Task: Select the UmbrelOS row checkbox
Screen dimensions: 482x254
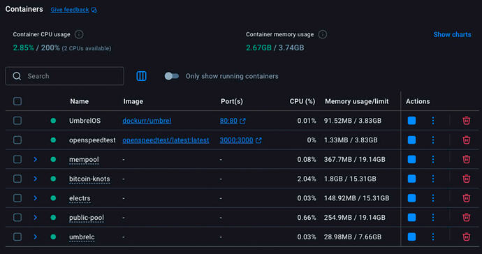Action: pyautogui.click(x=17, y=121)
